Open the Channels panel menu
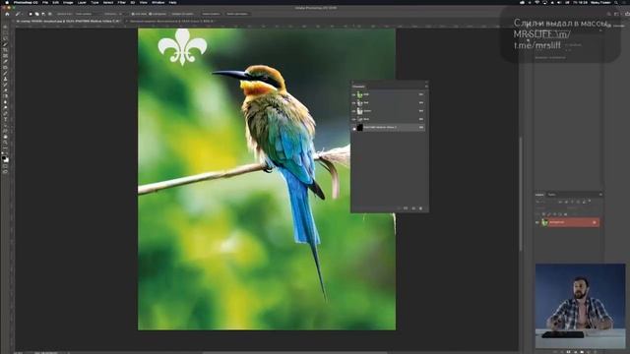Screen dimensions: 630x354 click(426, 87)
